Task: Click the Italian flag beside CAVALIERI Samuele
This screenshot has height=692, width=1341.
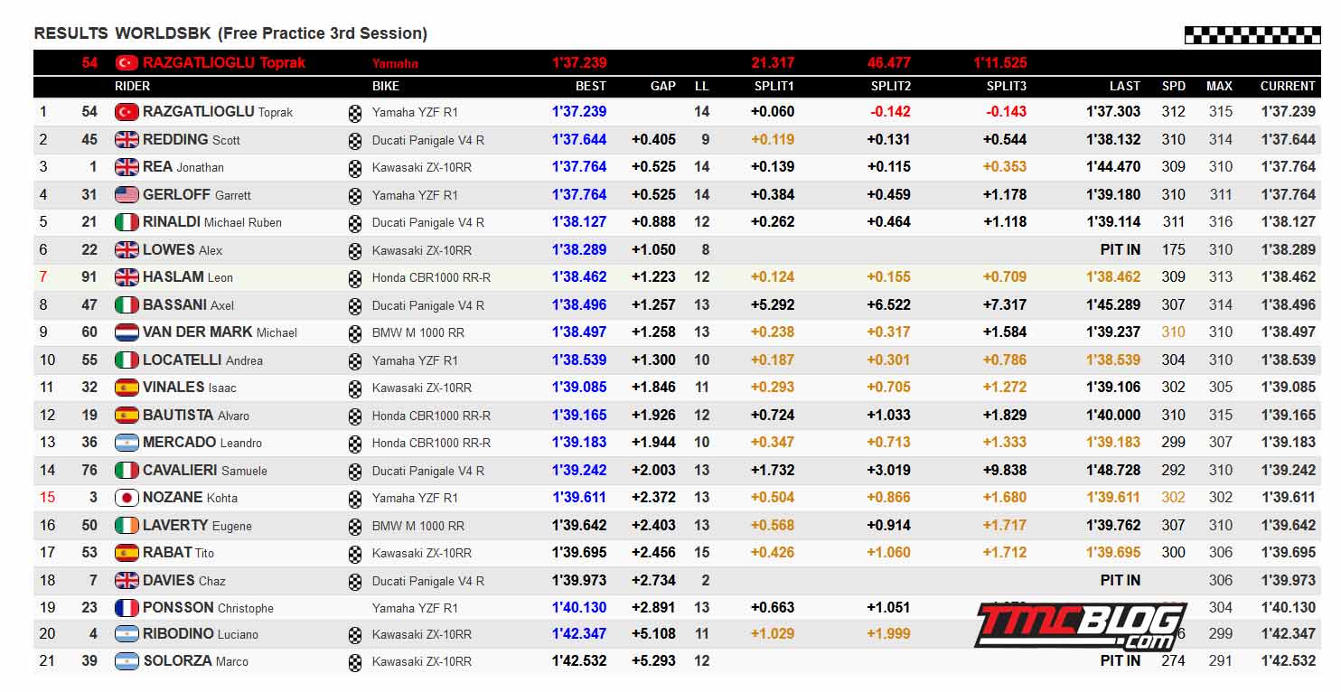Action: click(127, 471)
